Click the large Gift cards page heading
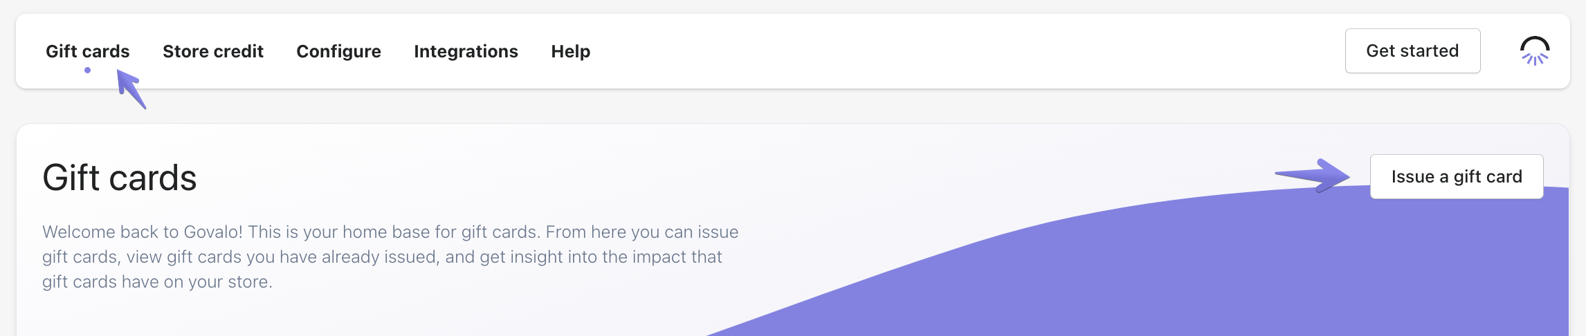 (x=120, y=178)
